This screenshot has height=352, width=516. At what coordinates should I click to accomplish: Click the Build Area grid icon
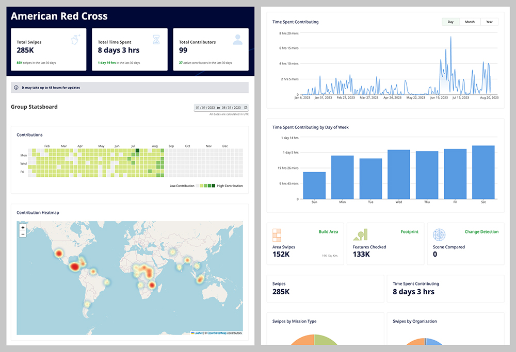pyautogui.click(x=277, y=235)
